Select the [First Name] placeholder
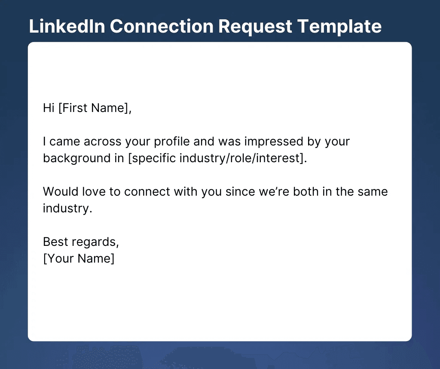This screenshot has width=440, height=369. 94,108
